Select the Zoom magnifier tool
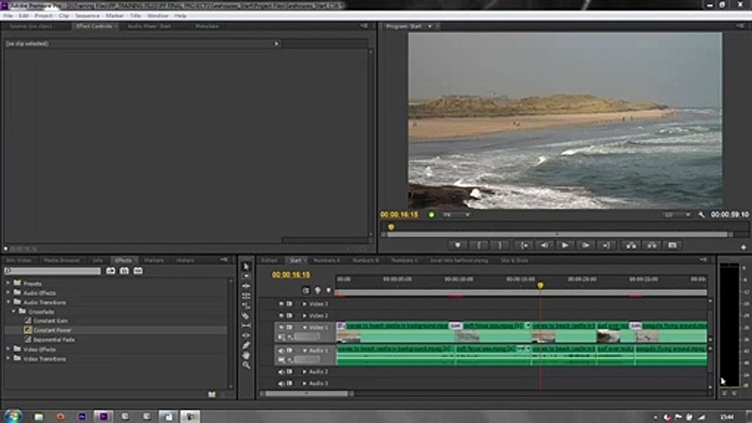 tap(246, 365)
